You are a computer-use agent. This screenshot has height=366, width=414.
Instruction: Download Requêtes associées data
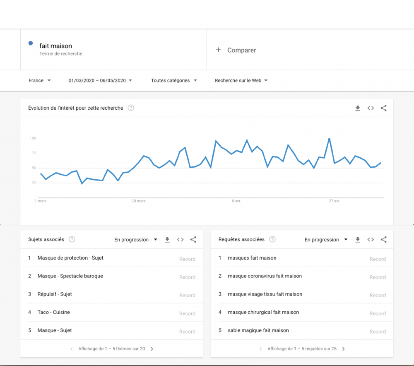point(358,239)
